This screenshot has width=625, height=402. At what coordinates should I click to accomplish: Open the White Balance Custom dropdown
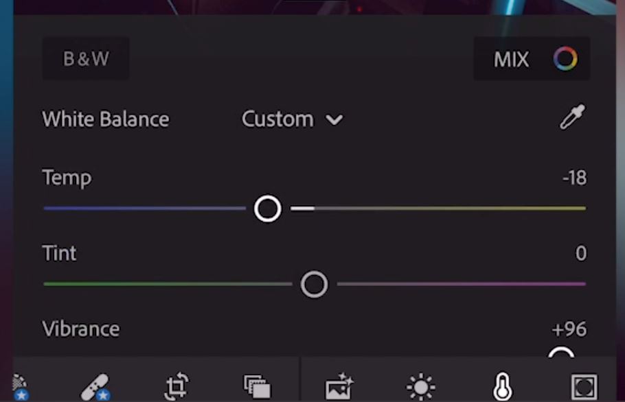[x=292, y=119]
